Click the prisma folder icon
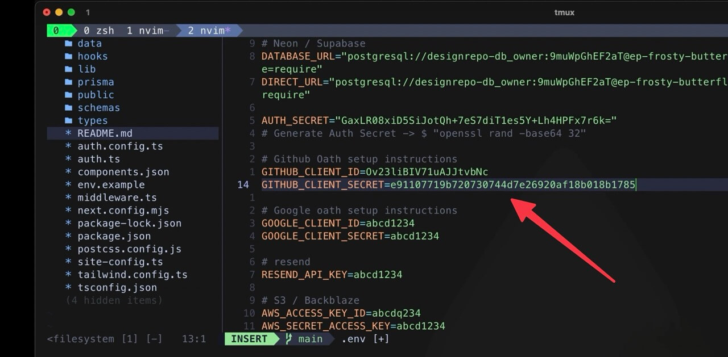 69,82
